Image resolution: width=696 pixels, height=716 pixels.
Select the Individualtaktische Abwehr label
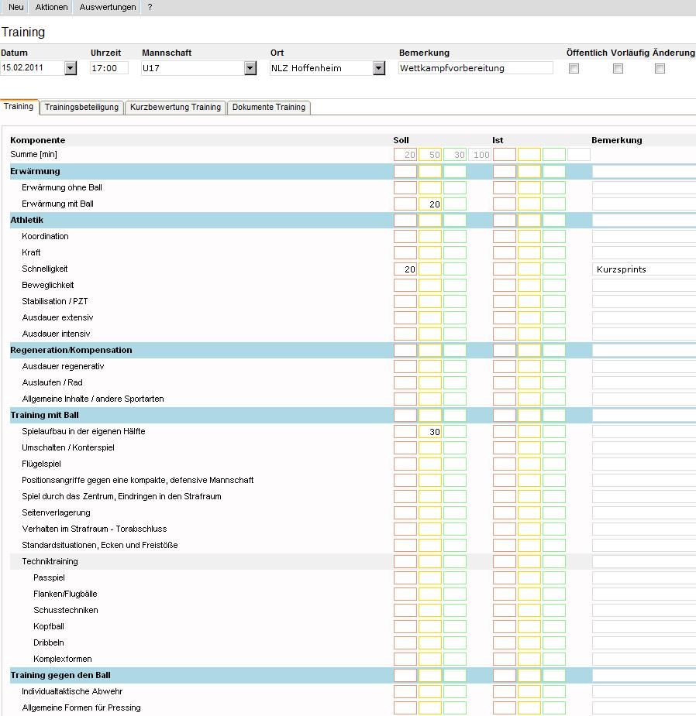(x=72, y=691)
